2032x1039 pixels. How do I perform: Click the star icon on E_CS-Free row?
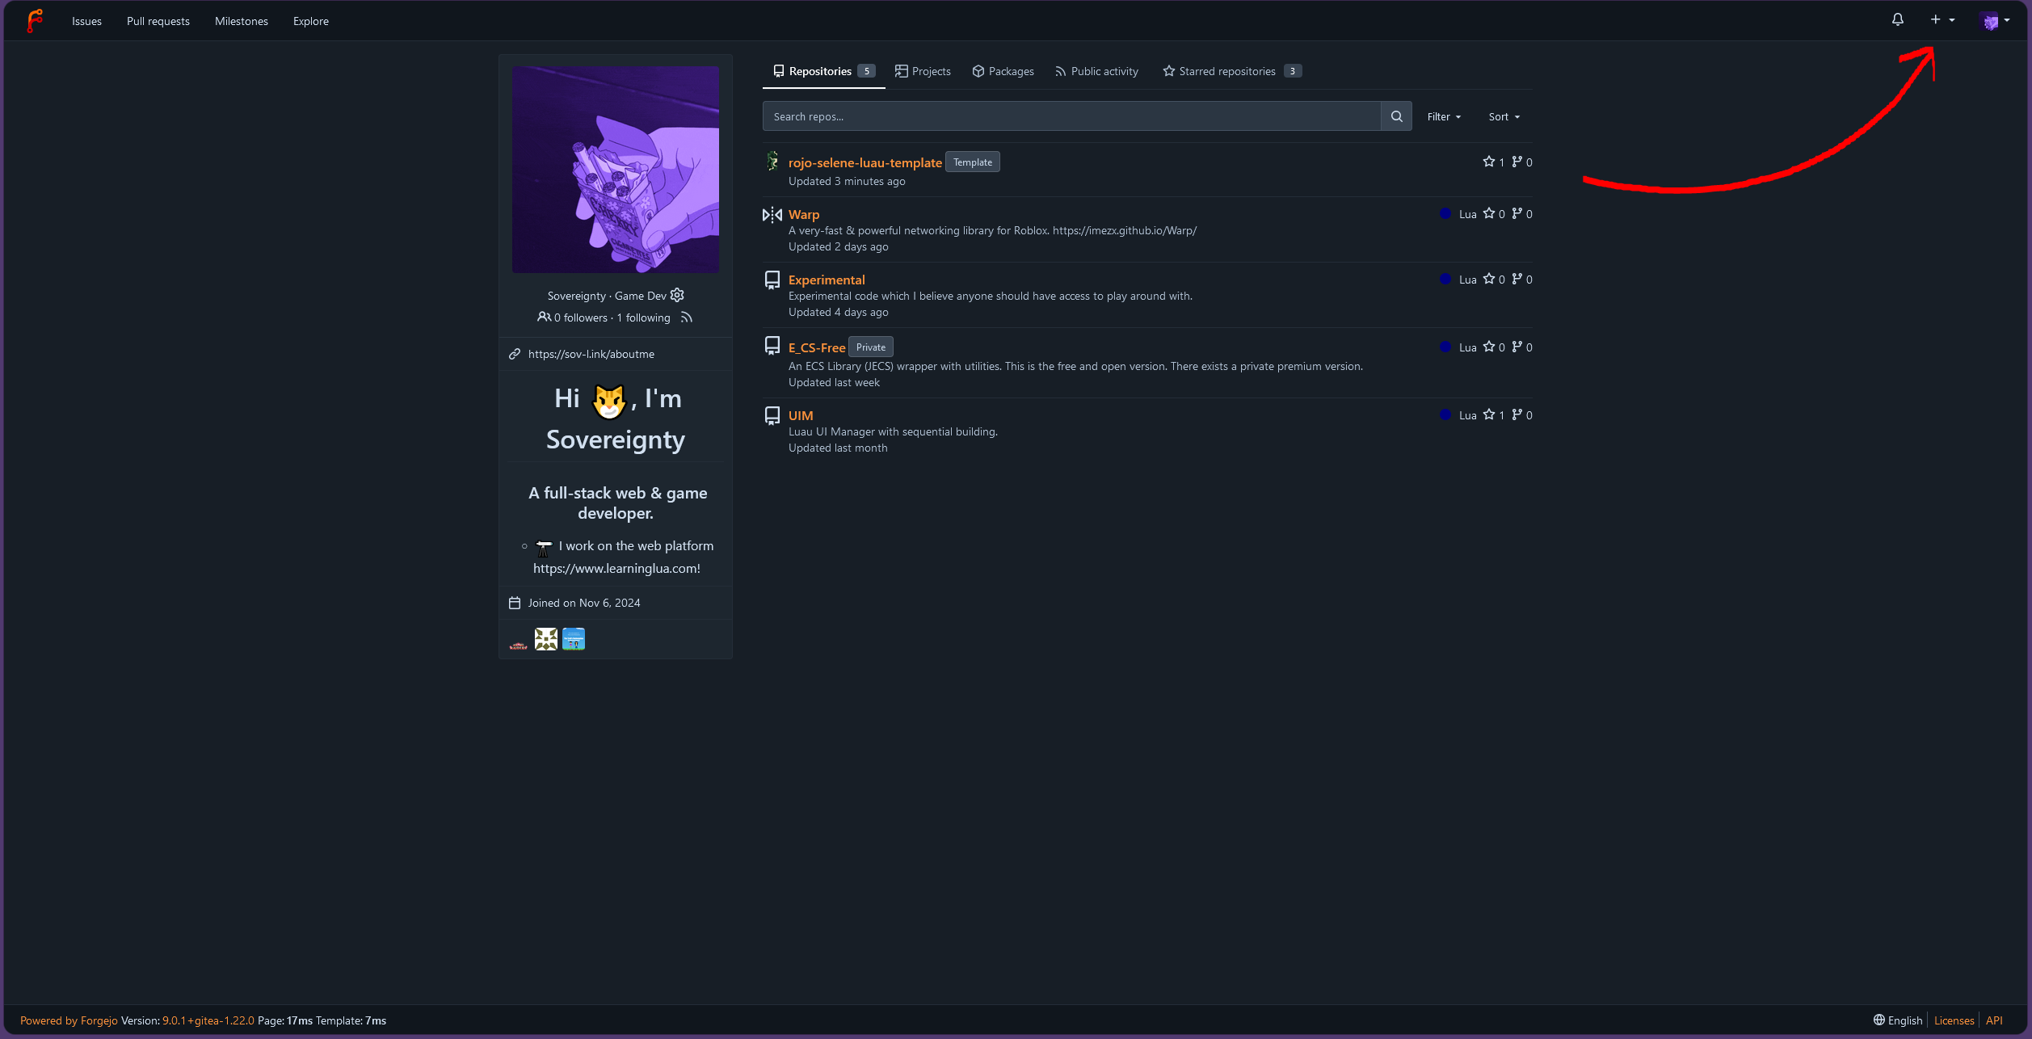[1489, 347]
